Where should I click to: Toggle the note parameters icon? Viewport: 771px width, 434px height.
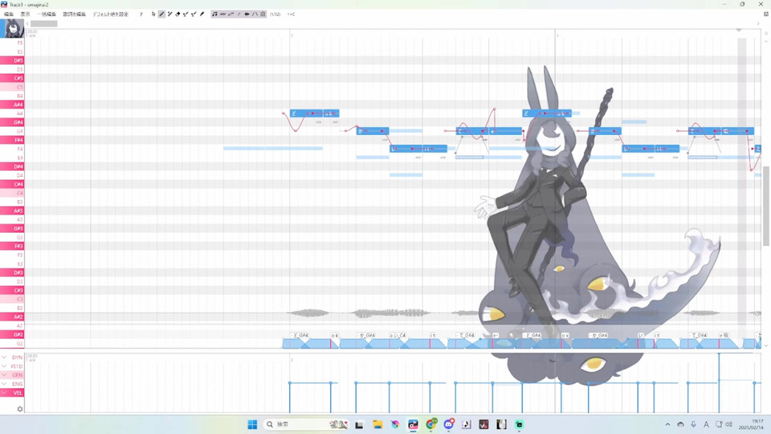pos(263,14)
